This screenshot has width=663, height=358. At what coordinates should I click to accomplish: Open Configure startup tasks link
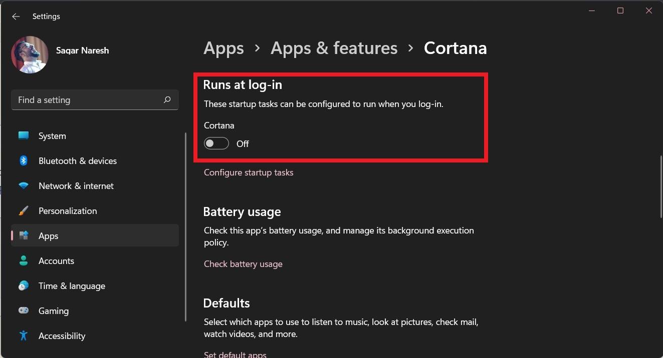(249, 172)
